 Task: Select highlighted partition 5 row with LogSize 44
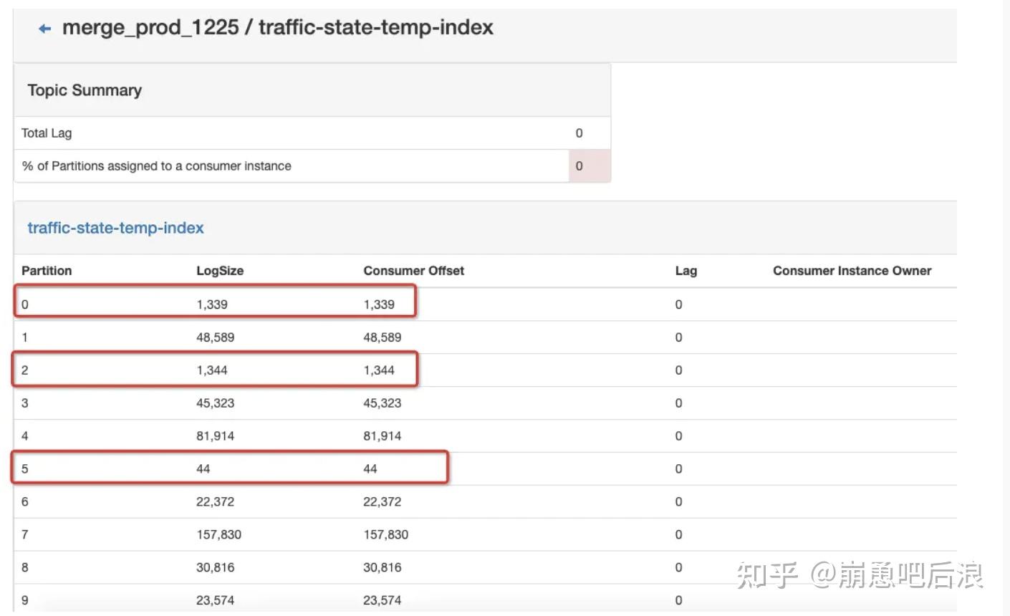(230, 467)
